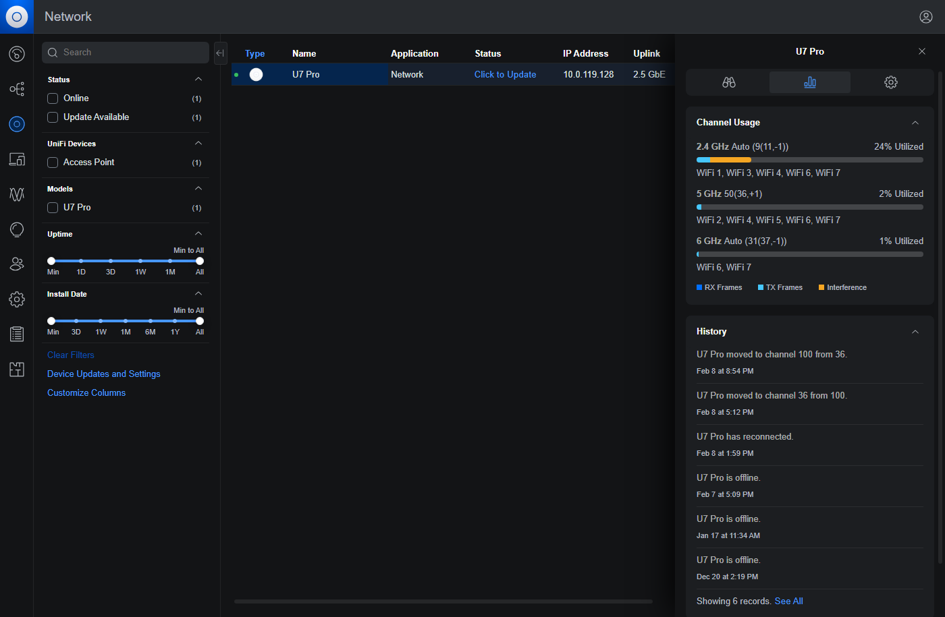Image resolution: width=945 pixels, height=617 pixels.
Task: Collapse the UniFi Devices filter section
Action: click(x=198, y=144)
